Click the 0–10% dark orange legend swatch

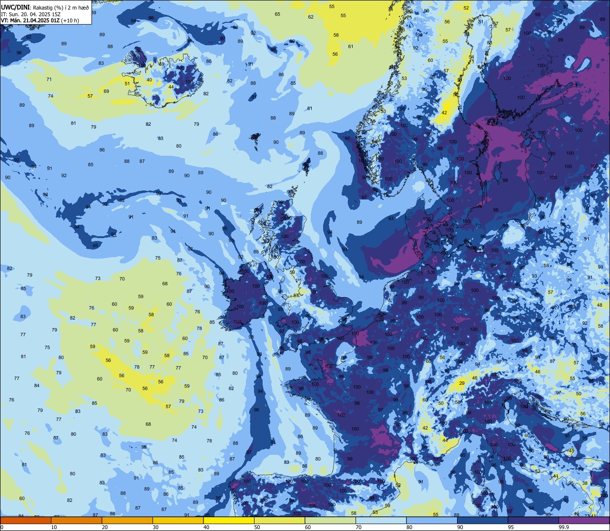pyautogui.click(x=26, y=520)
